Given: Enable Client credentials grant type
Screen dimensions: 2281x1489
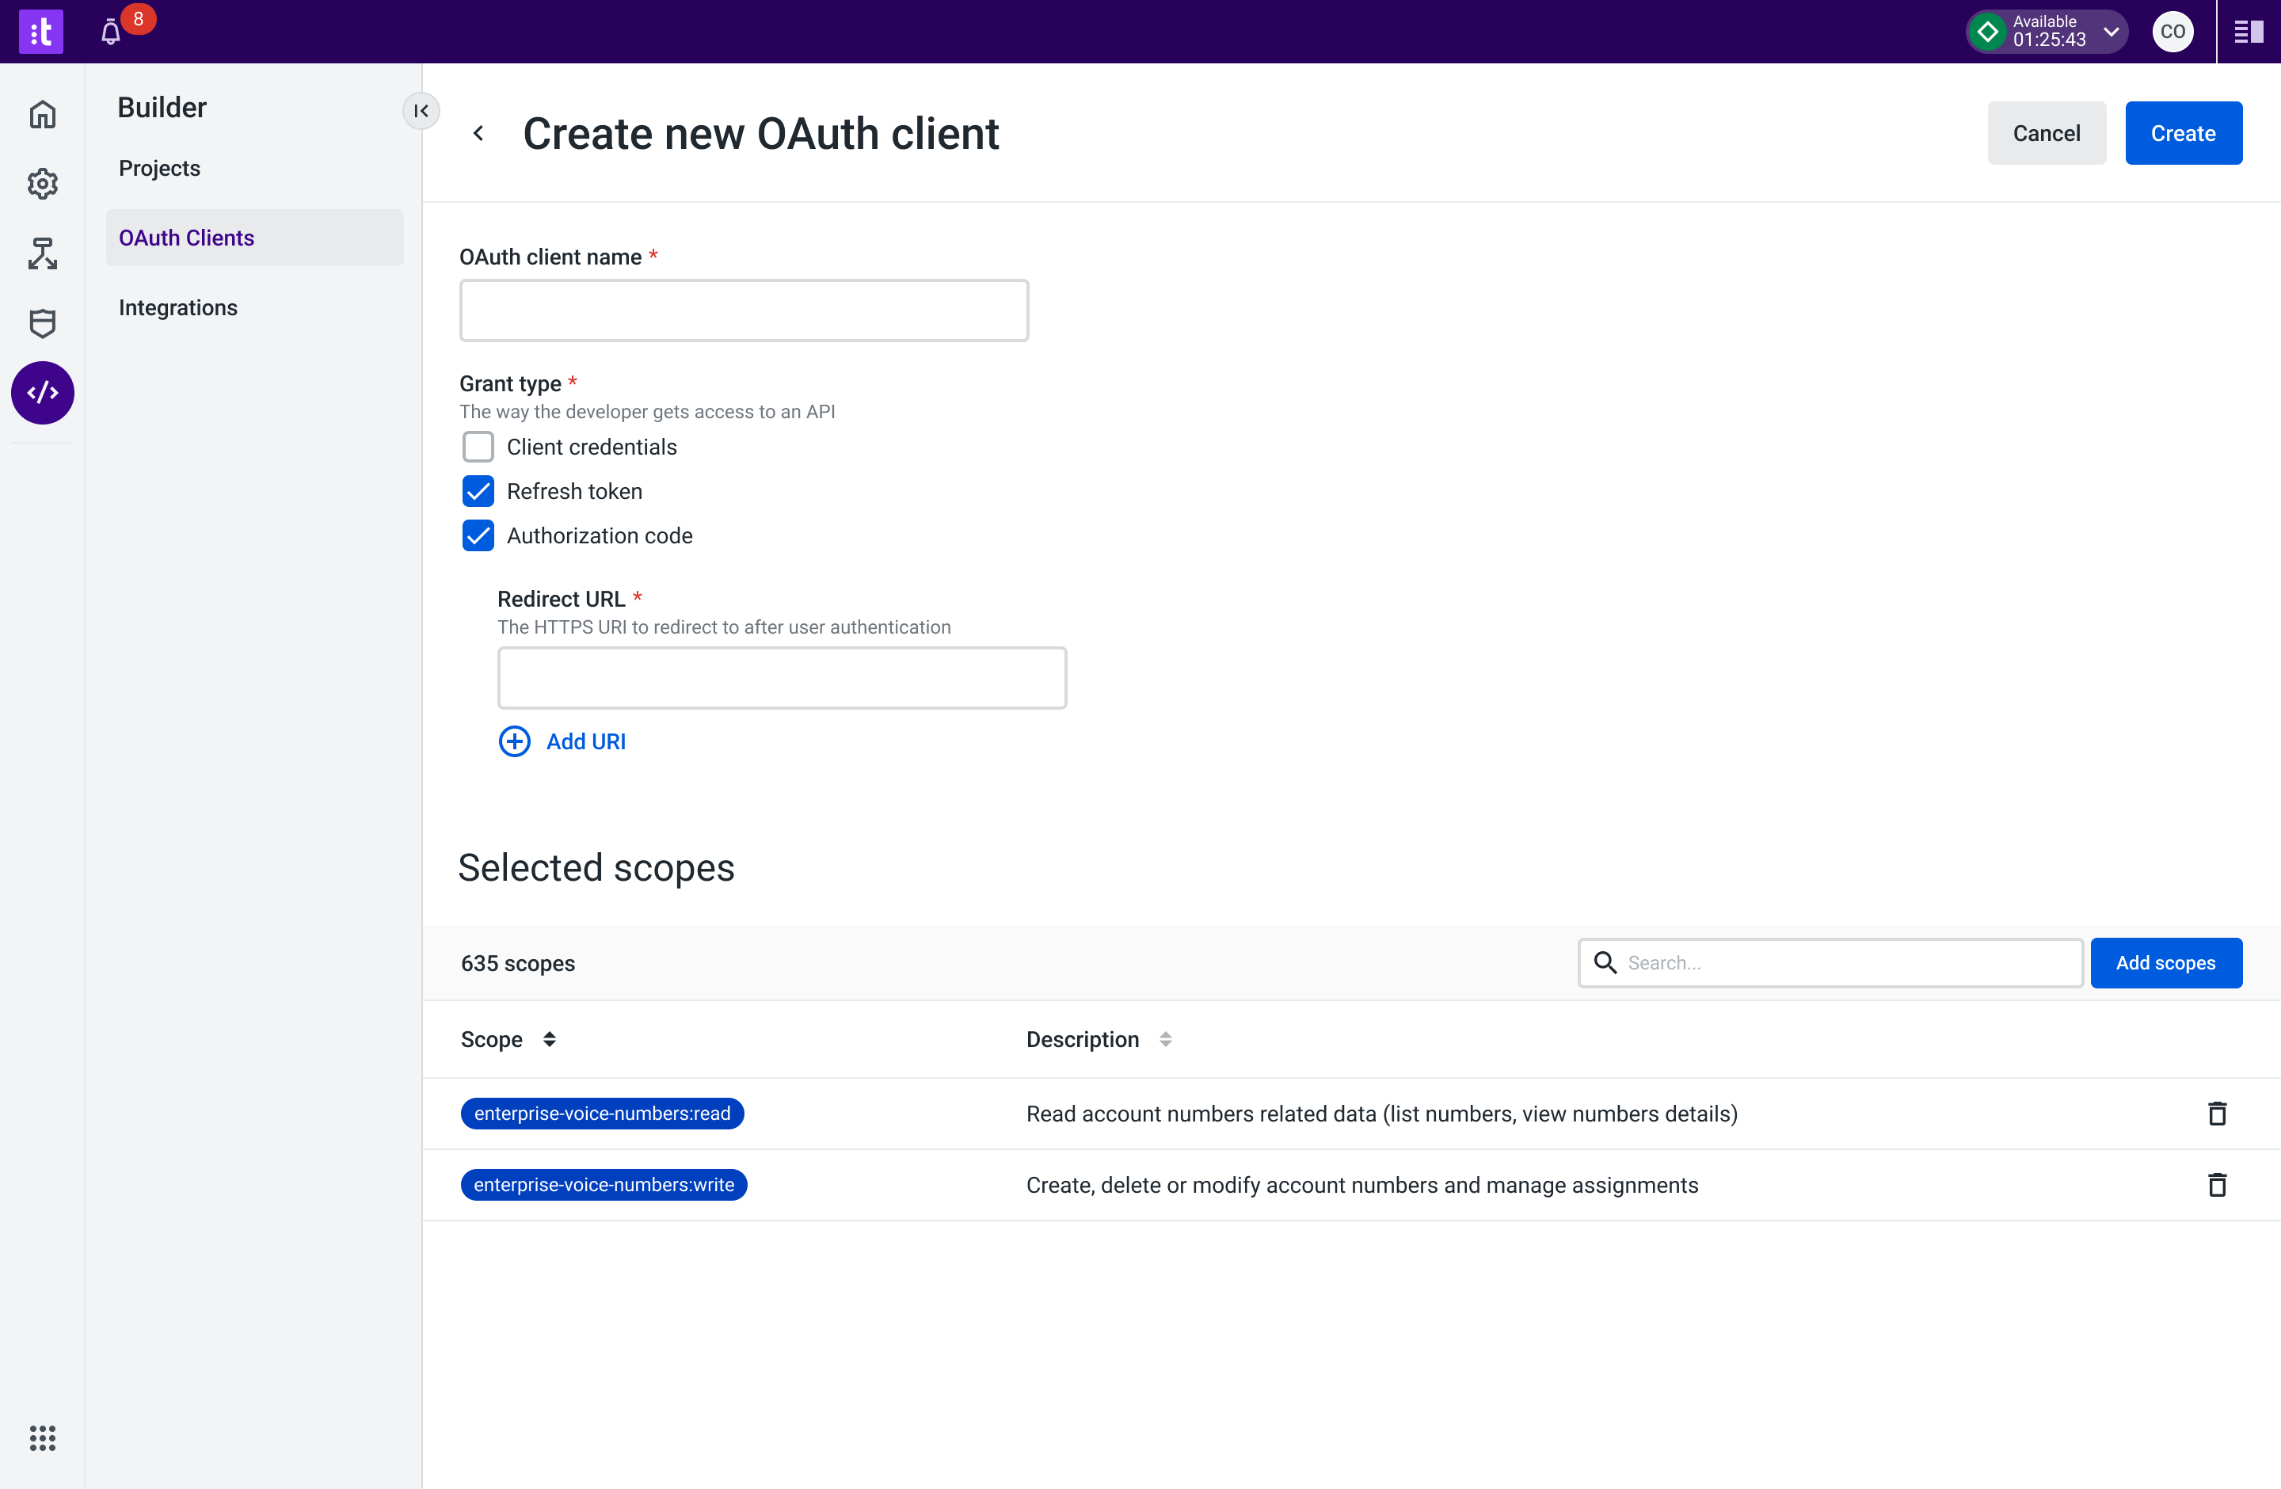Looking at the screenshot, I should 478,447.
